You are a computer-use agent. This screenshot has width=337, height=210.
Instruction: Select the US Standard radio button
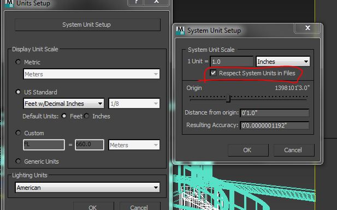(x=18, y=92)
